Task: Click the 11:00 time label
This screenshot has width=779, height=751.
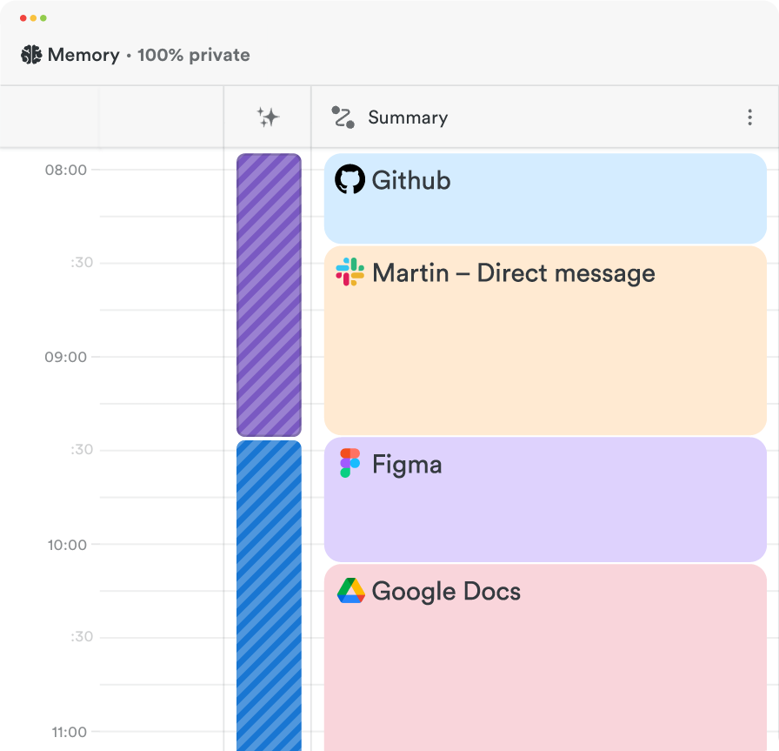Action: 69,732
